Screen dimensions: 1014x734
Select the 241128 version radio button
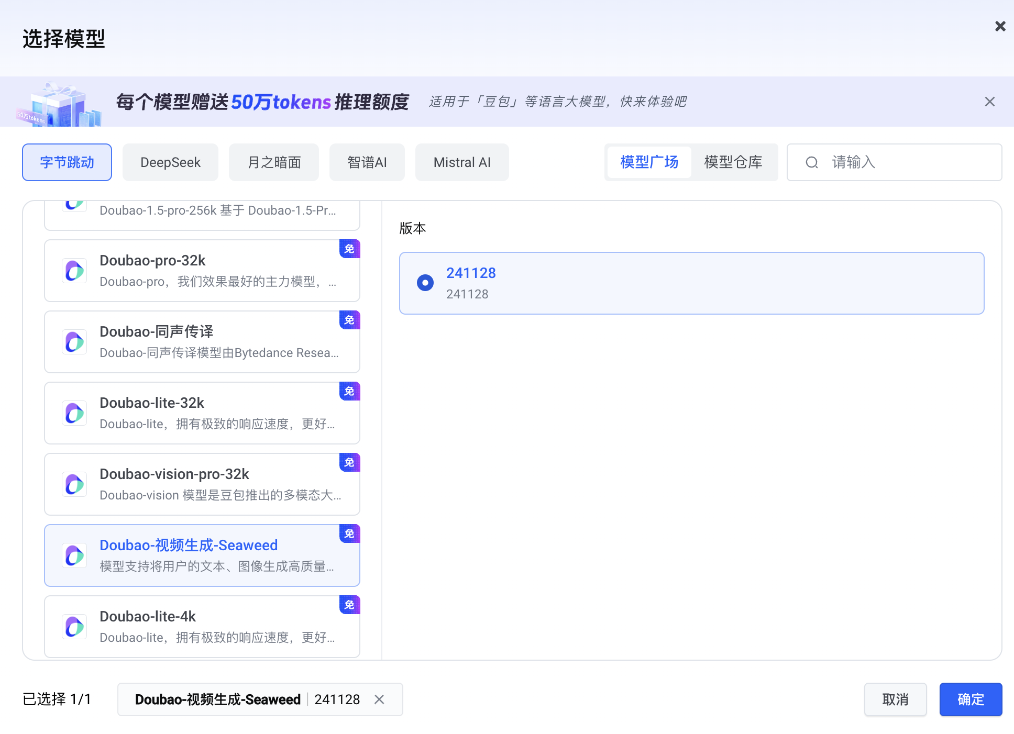(425, 283)
